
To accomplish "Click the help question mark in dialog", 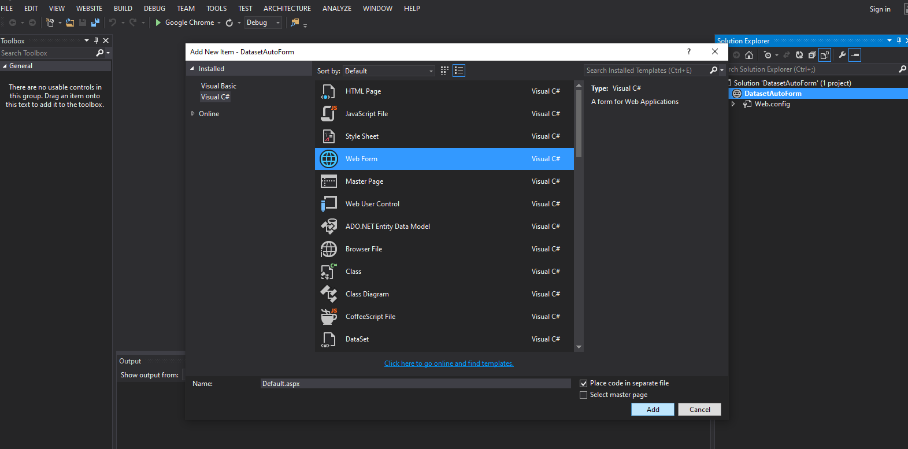I will [688, 51].
